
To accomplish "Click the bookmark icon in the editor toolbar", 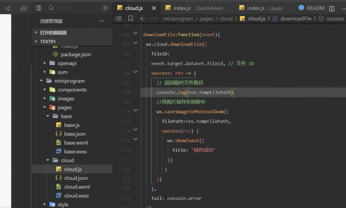I will click(x=131, y=18).
